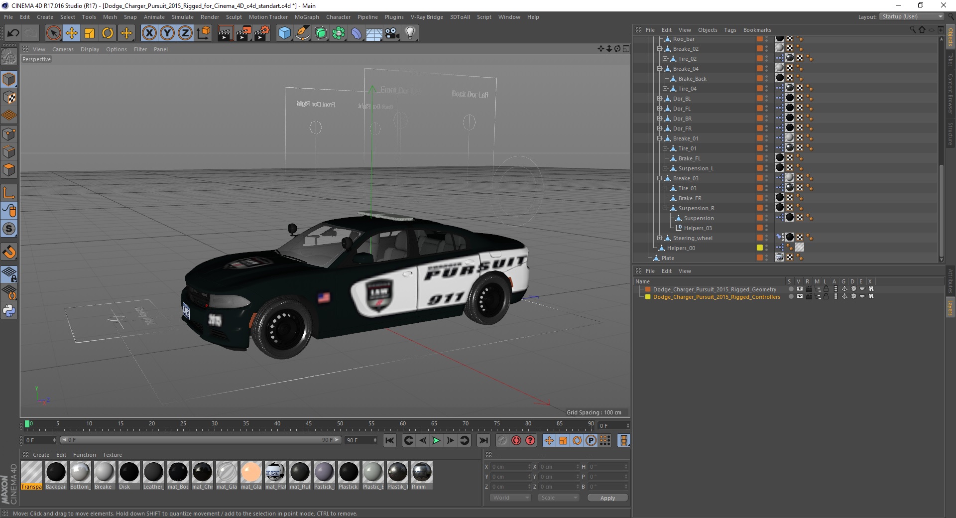Add a floor environment object icon
This screenshot has height=518, width=956.
pyautogui.click(x=374, y=33)
